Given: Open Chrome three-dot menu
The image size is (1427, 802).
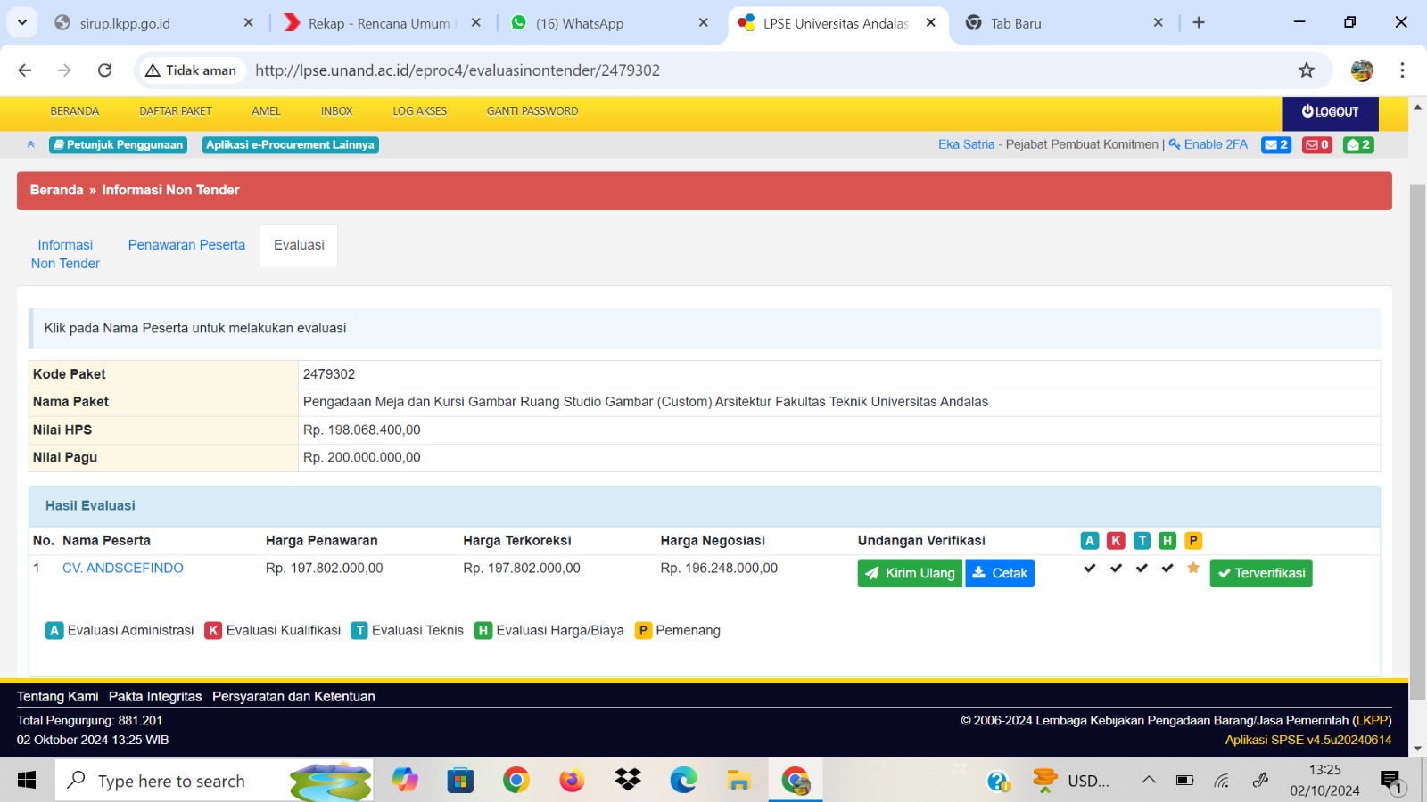Looking at the screenshot, I should (1401, 70).
